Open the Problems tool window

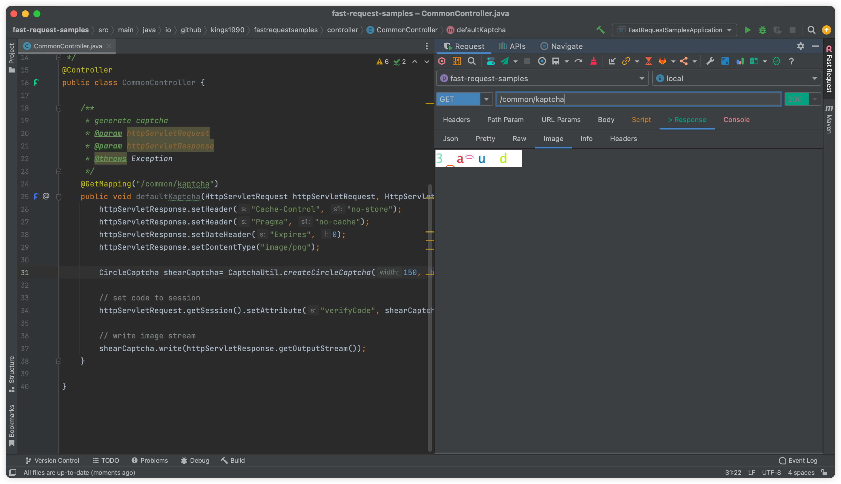pyautogui.click(x=149, y=460)
